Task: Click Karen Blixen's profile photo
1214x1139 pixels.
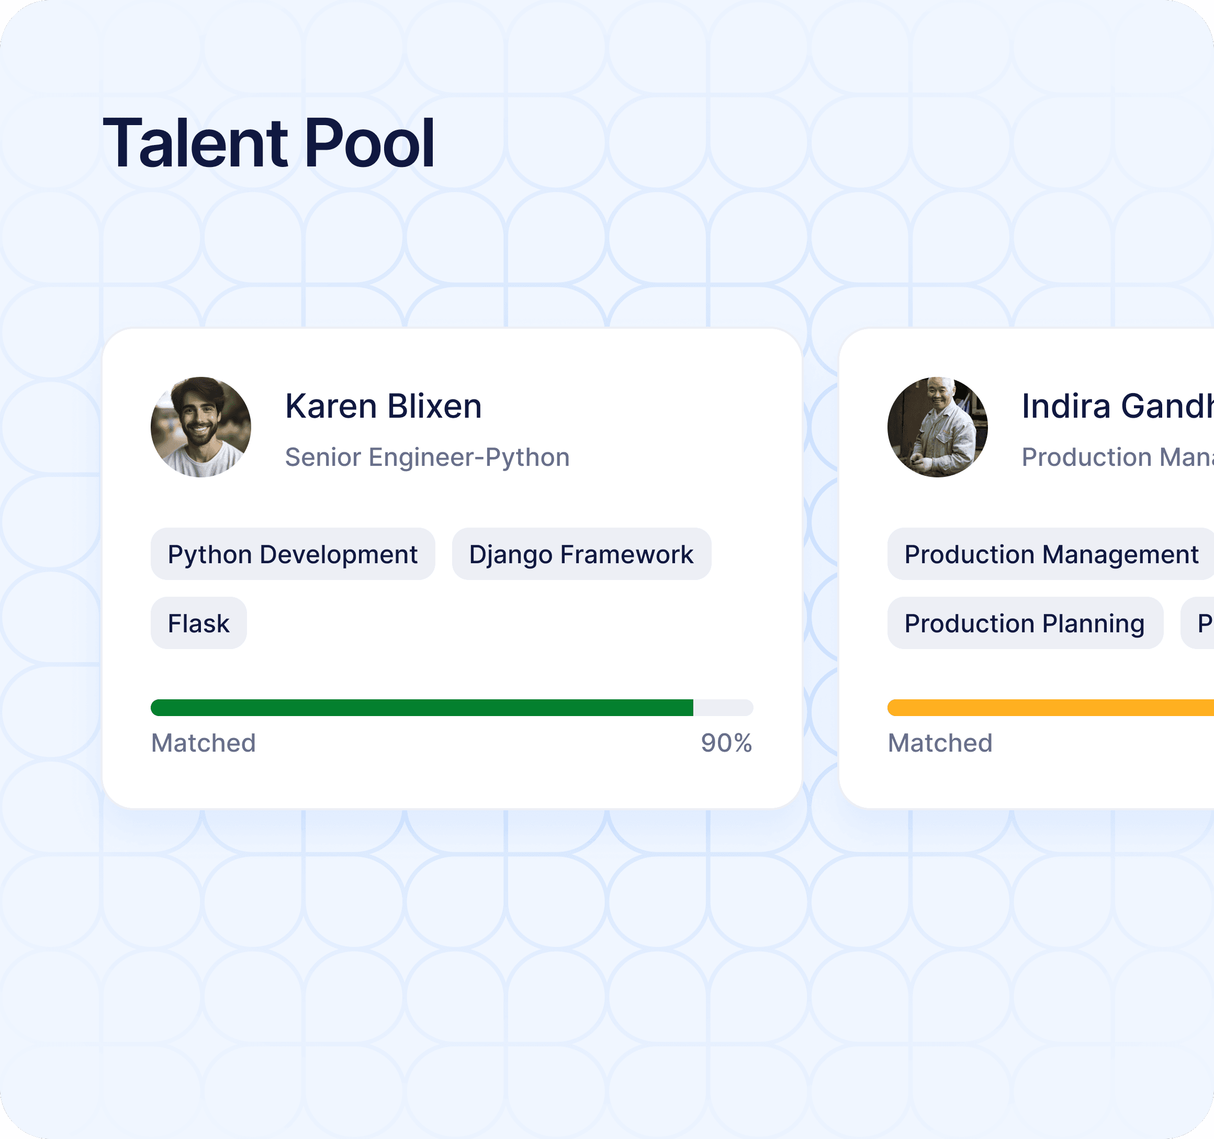Action: point(200,427)
